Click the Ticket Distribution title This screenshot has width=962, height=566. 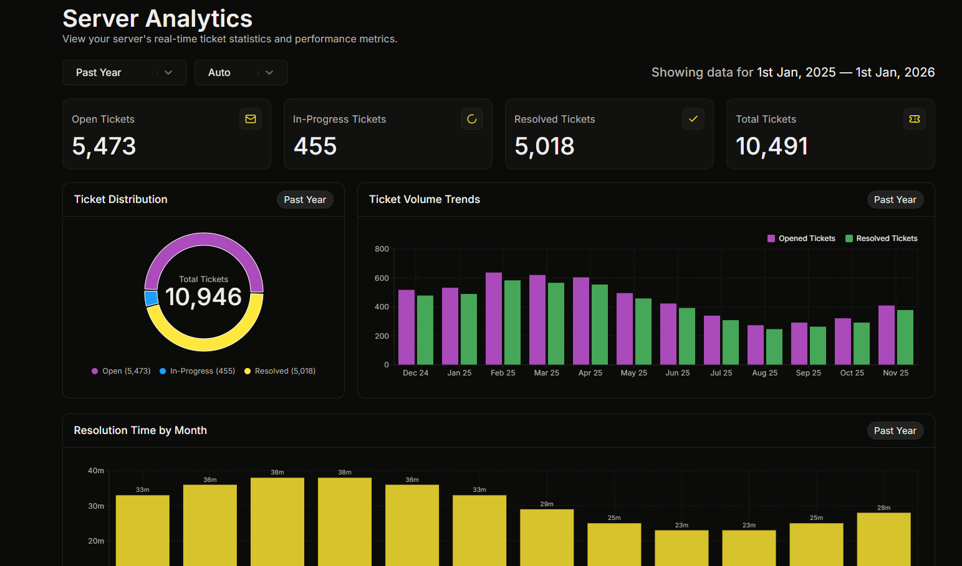[x=121, y=199]
